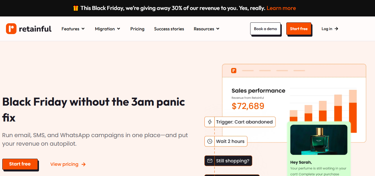Go to the Pricing page

(x=137, y=29)
